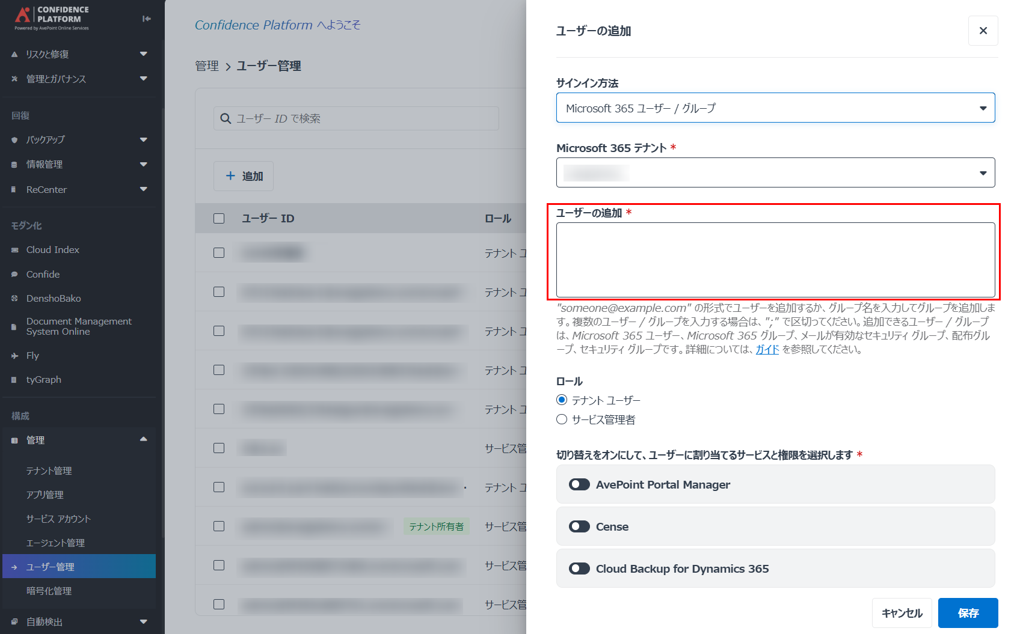Expand the 自動検出 menu arrow
Viewport: 1023px width, 634px height.
(144, 622)
